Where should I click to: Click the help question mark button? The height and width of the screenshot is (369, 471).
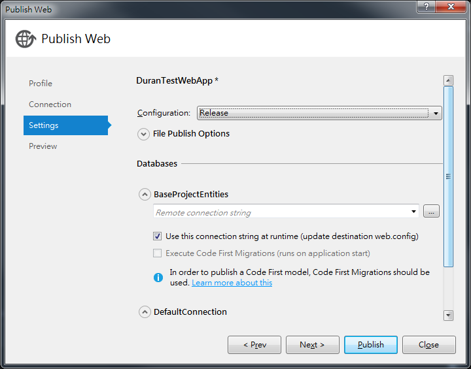[427, 7]
